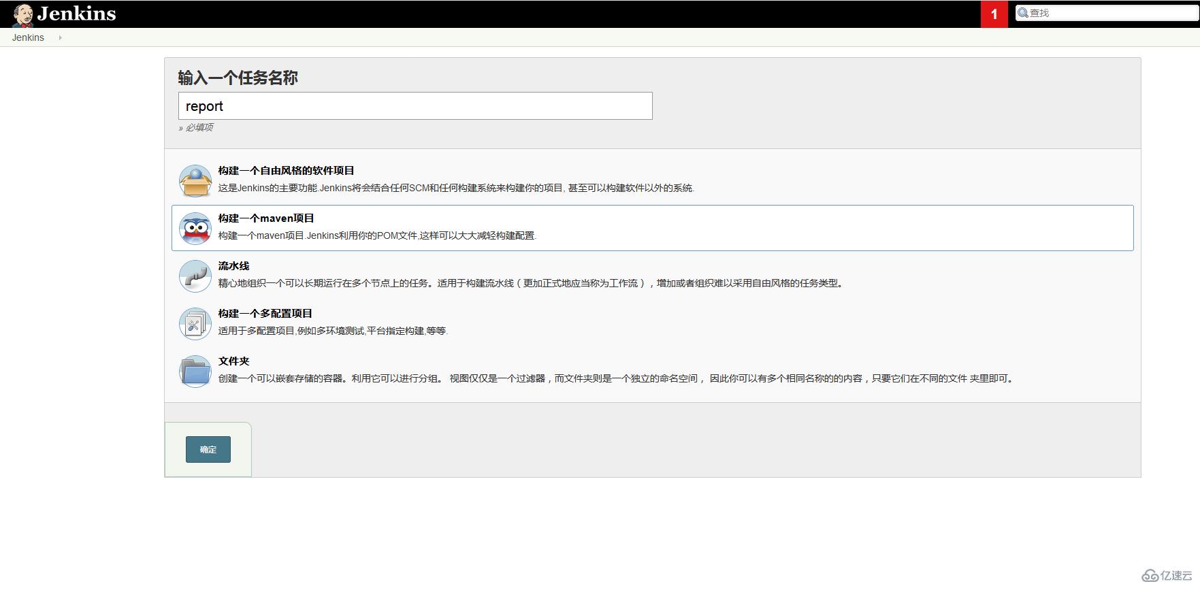Open the Jenkins title link in header

point(76,14)
